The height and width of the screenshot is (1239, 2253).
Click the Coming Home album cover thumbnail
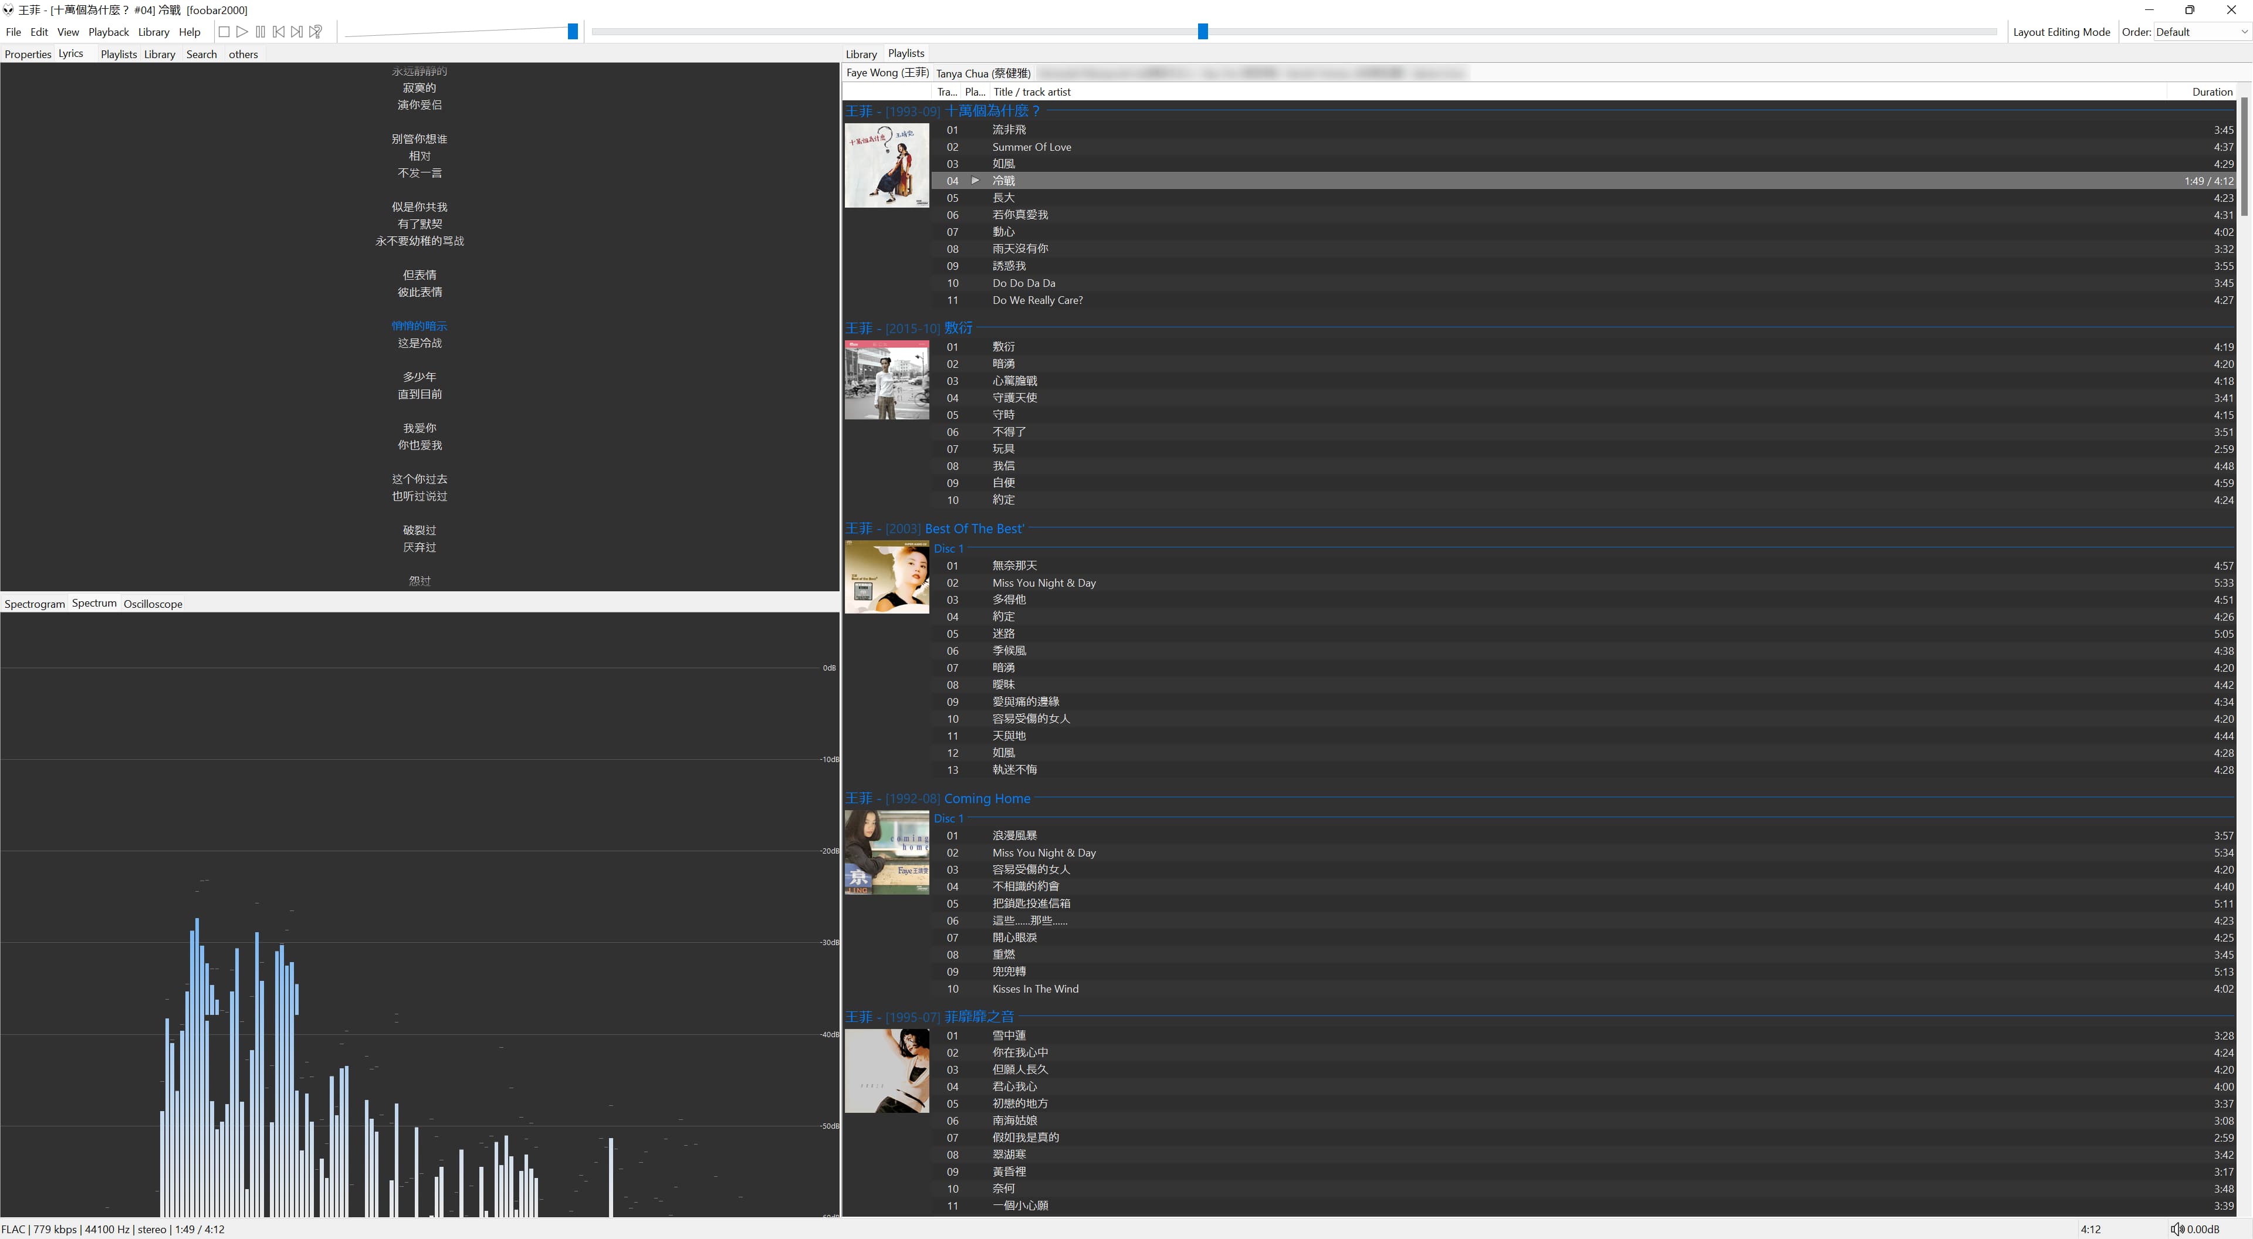pos(886,852)
